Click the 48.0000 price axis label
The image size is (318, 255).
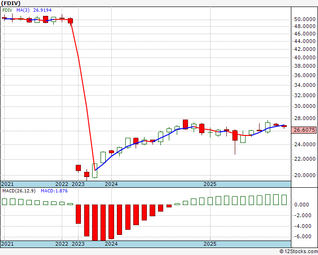[304, 26]
